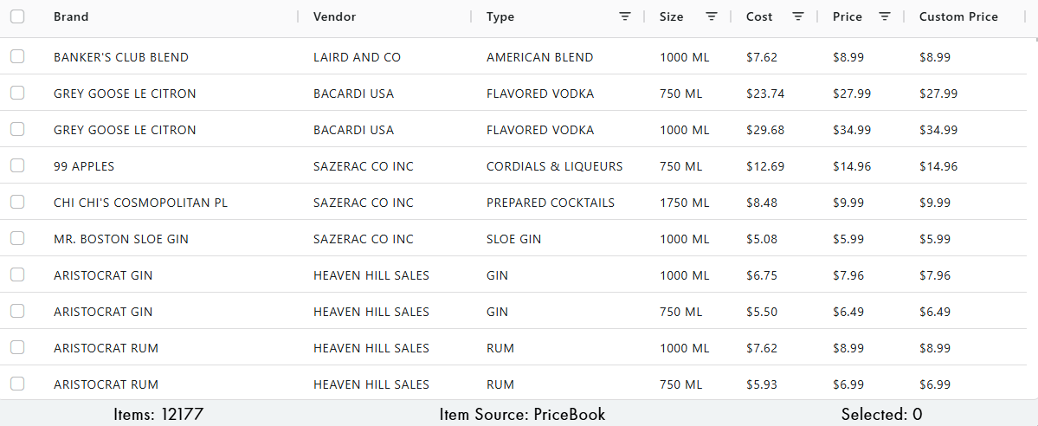1038x426 pixels.
Task: Select the $5.50 cost cell
Action: (x=762, y=312)
